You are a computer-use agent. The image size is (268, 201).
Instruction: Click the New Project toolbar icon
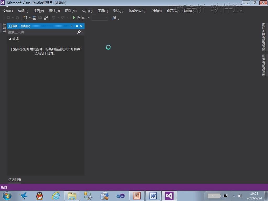(25, 18)
